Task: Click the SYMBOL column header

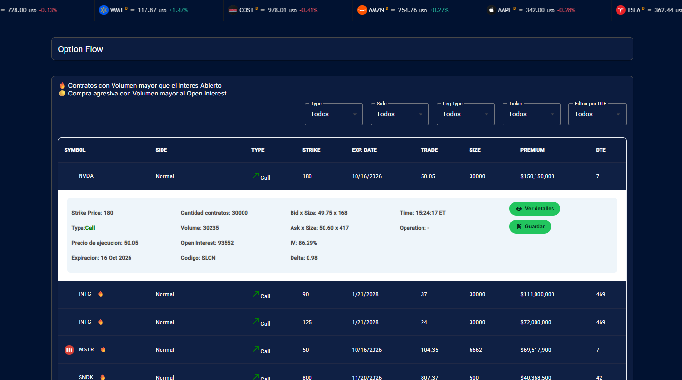Action: coord(75,150)
